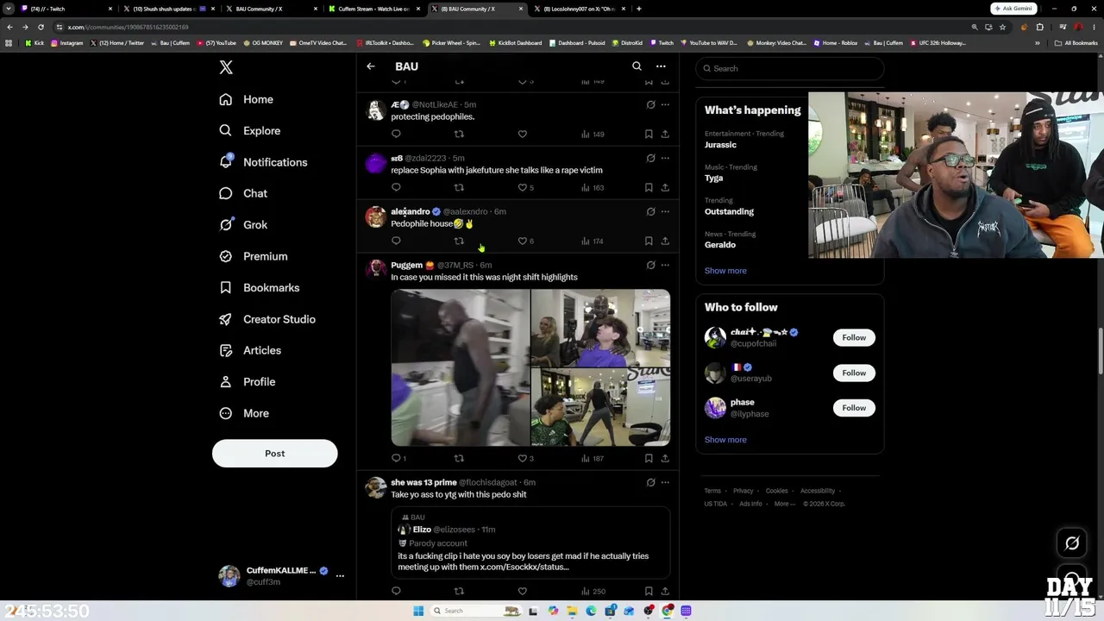Reload the page in the browser toolbar
This screenshot has width=1104, height=621.
[41, 27]
